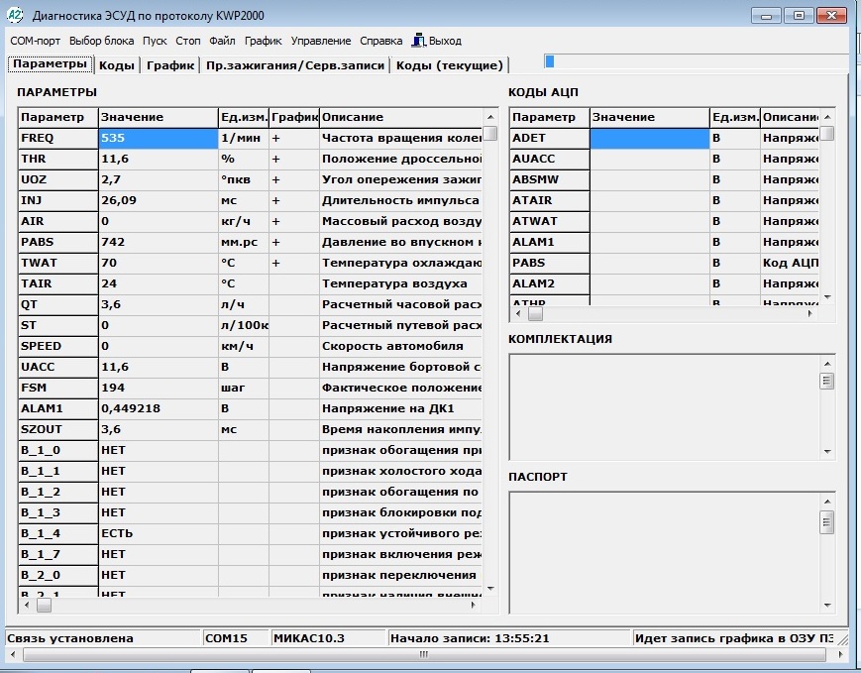Switch to the Коды tab
This screenshot has height=673, width=861.
point(117,65)
